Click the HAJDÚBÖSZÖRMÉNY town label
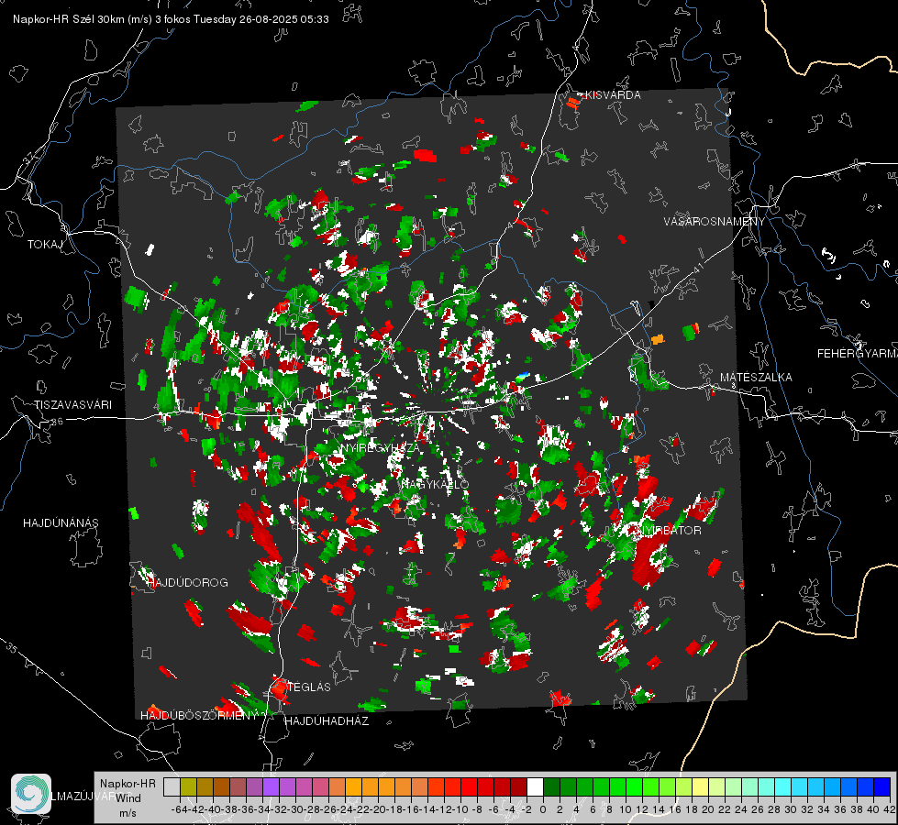 pos(199,716)
